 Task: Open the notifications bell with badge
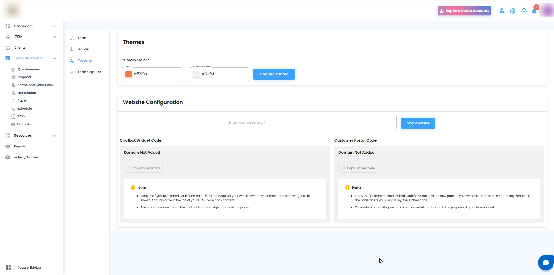point(535,10)
